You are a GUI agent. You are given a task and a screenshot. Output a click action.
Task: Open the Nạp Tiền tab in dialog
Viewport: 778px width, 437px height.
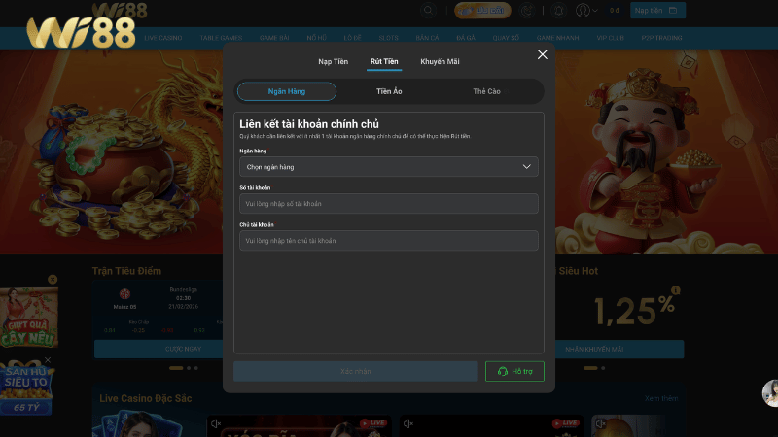(334, 62)
